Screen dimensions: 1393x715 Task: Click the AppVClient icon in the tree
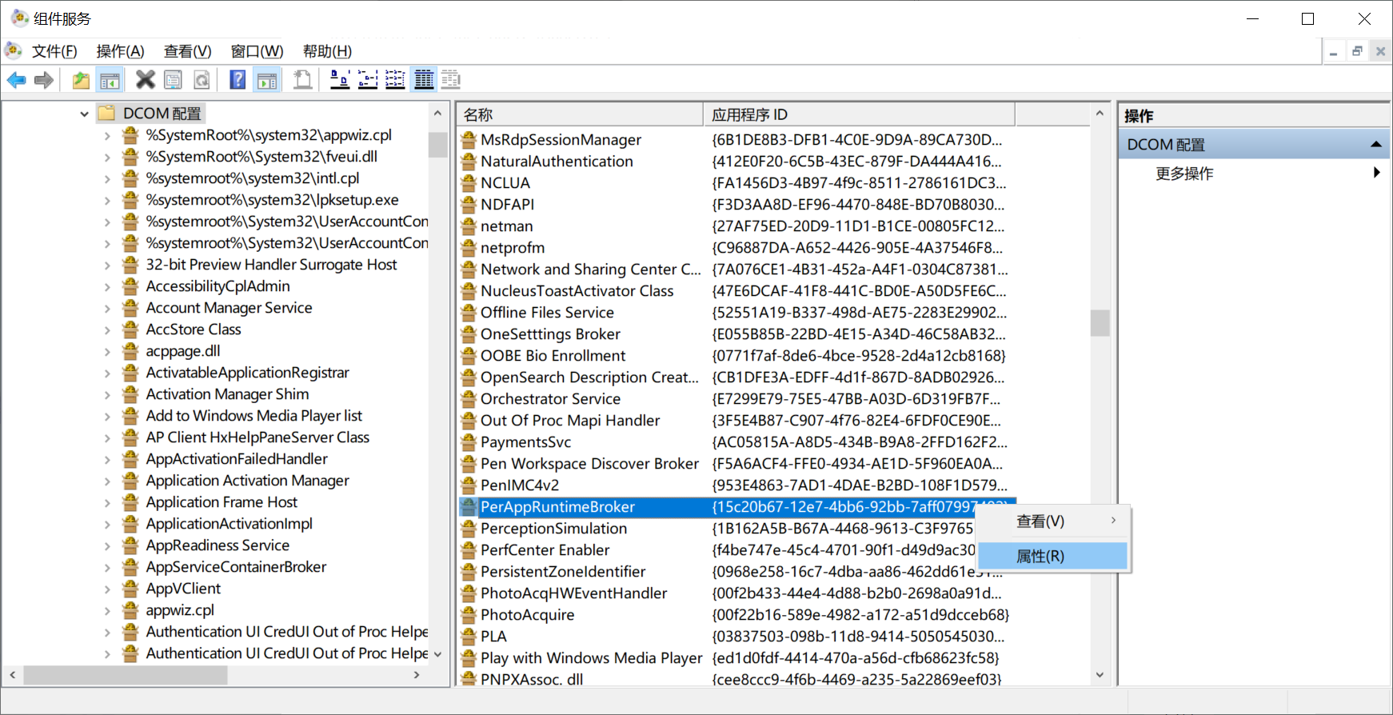pos(130,589)
